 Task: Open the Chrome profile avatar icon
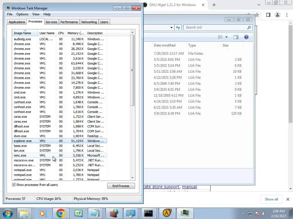click(278, 15)
